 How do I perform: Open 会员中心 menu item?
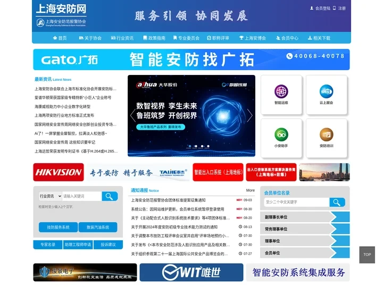[x=287, y=38]
